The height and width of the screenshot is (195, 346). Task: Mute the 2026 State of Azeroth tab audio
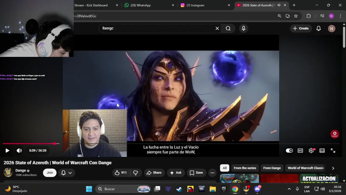point(279,5)
